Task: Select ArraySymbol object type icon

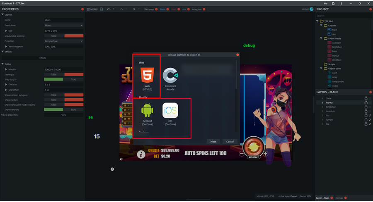Action: tap(329, 81)
